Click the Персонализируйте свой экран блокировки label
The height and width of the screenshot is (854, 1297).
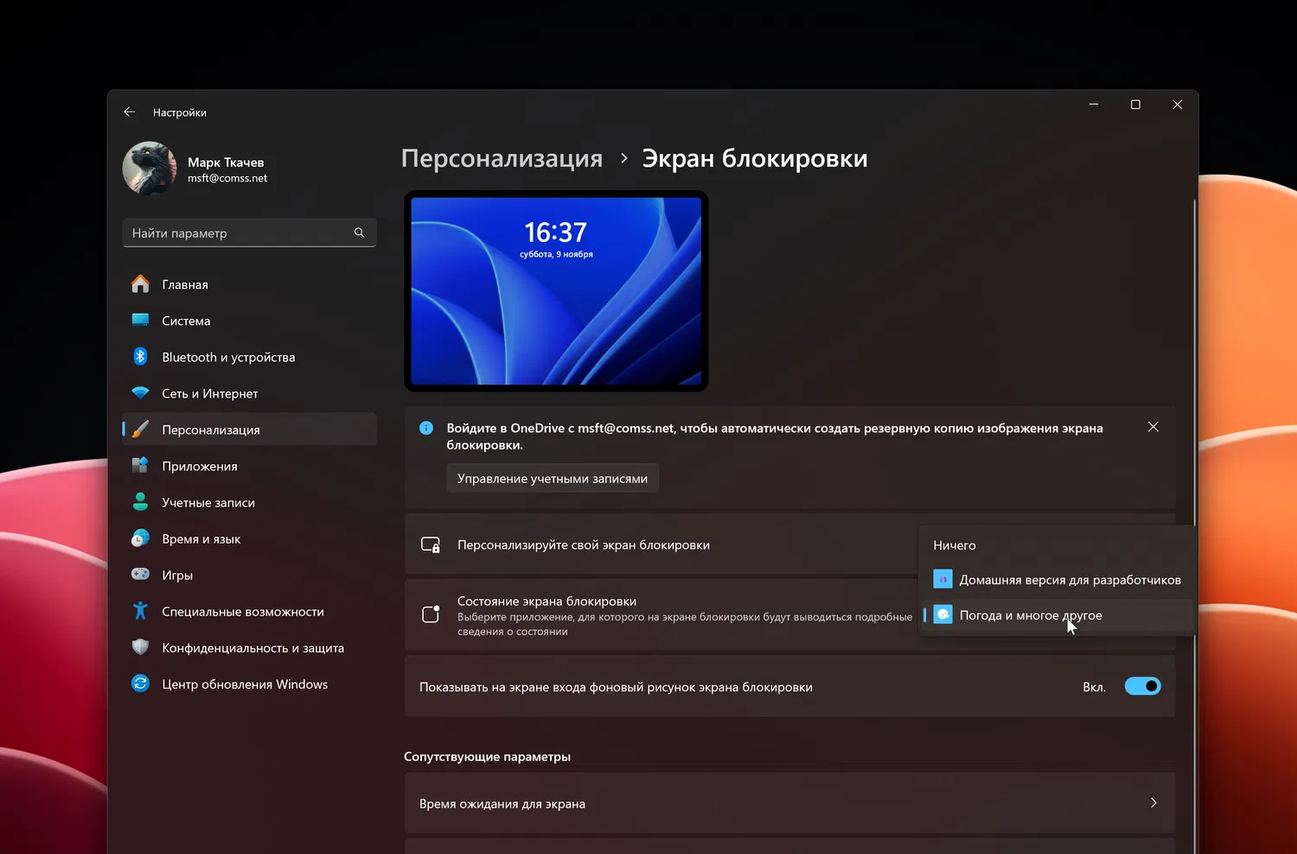pos(584,545)
